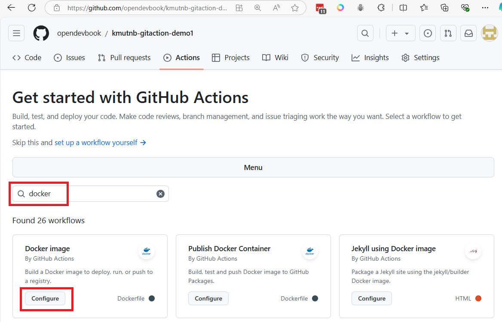
Task: Open the hamburger navigation menu
Action: tap(17, 33)
